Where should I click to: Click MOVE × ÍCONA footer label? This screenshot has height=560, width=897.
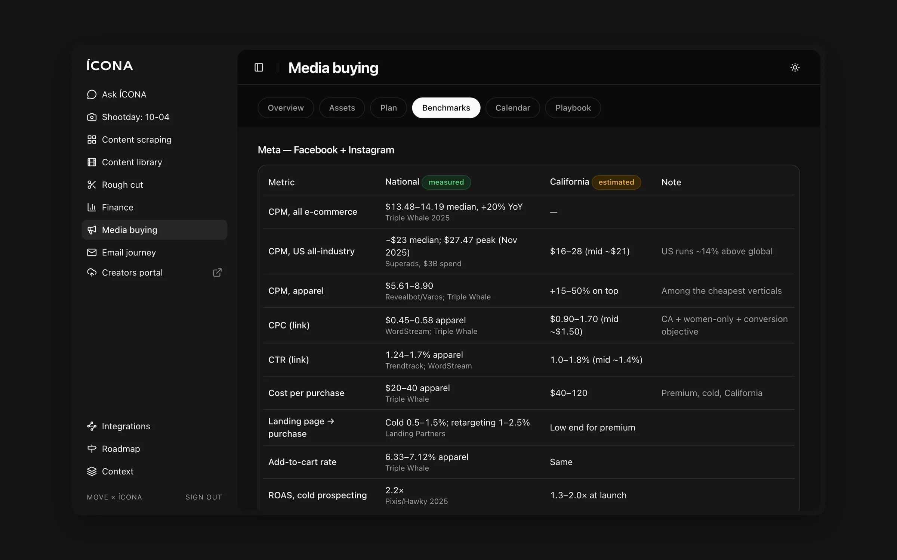pos(114,497)
